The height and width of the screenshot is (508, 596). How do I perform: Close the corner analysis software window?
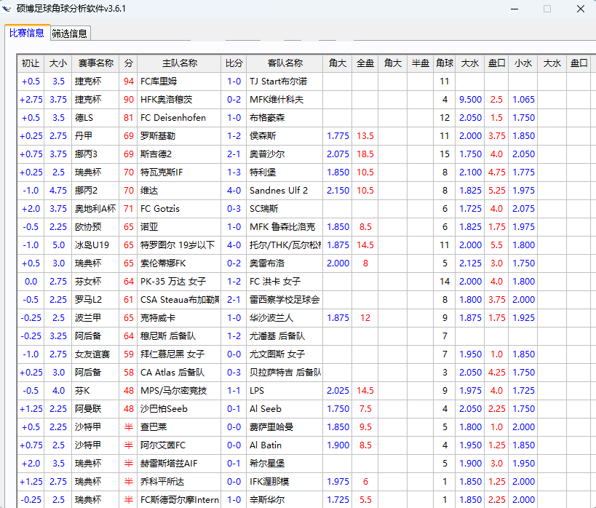point(580,9)
